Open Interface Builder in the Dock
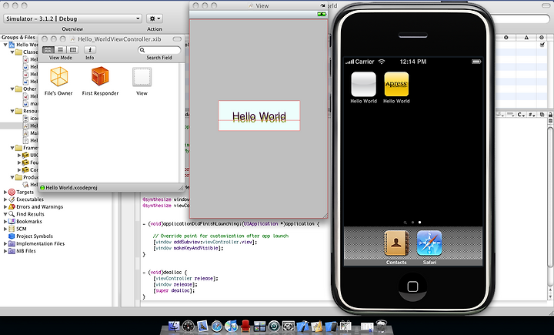 pos(316,326)
